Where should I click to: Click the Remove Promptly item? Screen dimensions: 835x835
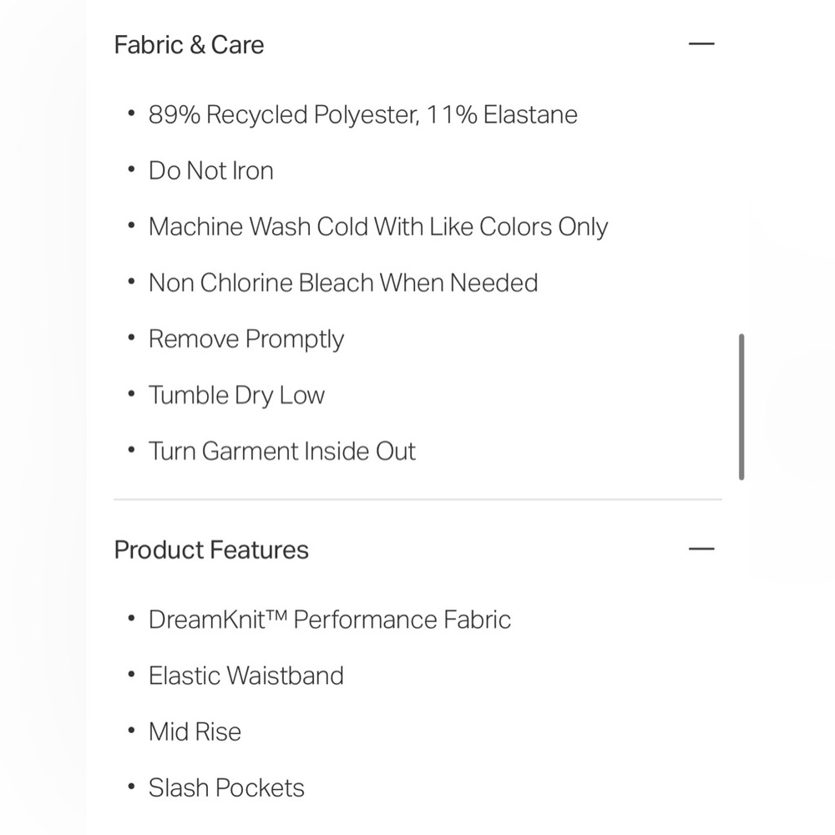246,340
